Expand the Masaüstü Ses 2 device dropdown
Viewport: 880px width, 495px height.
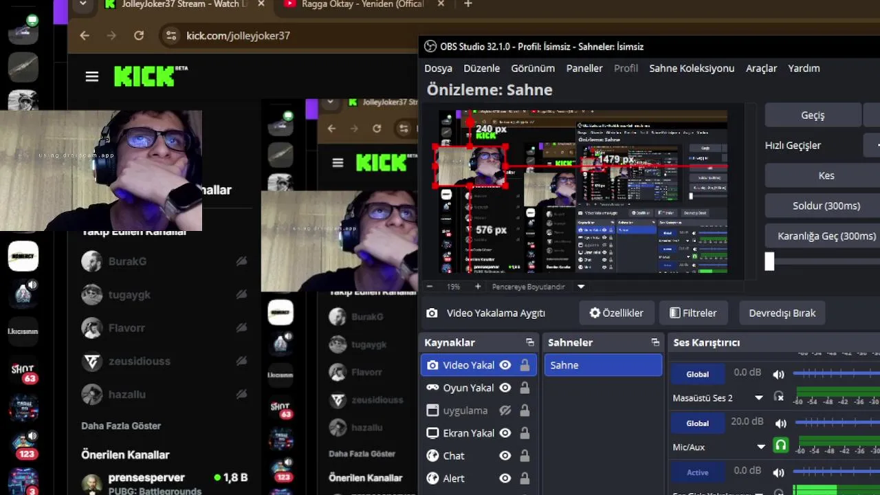[759, 398]
